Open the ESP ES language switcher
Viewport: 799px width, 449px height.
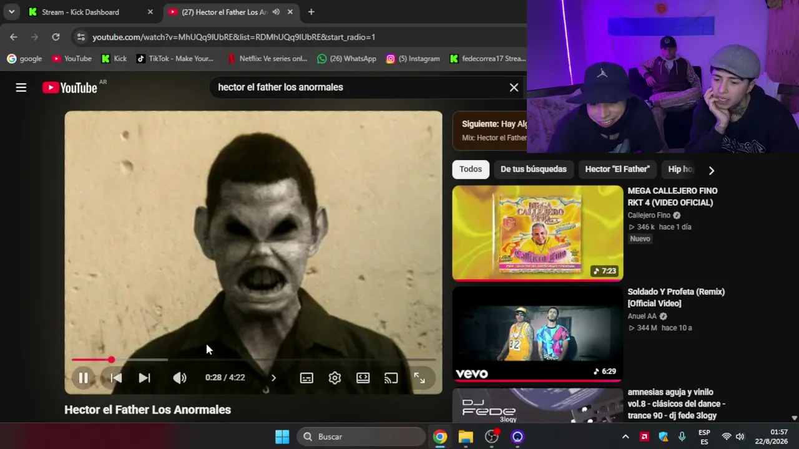click(x=704, y=437)
